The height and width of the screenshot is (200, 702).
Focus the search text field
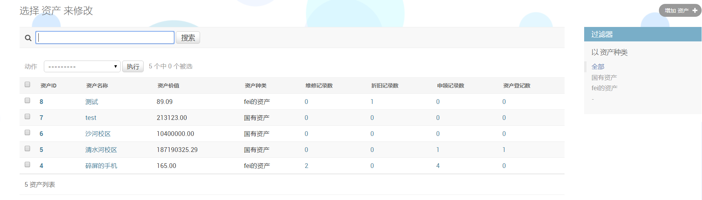(x=105, y=37)
